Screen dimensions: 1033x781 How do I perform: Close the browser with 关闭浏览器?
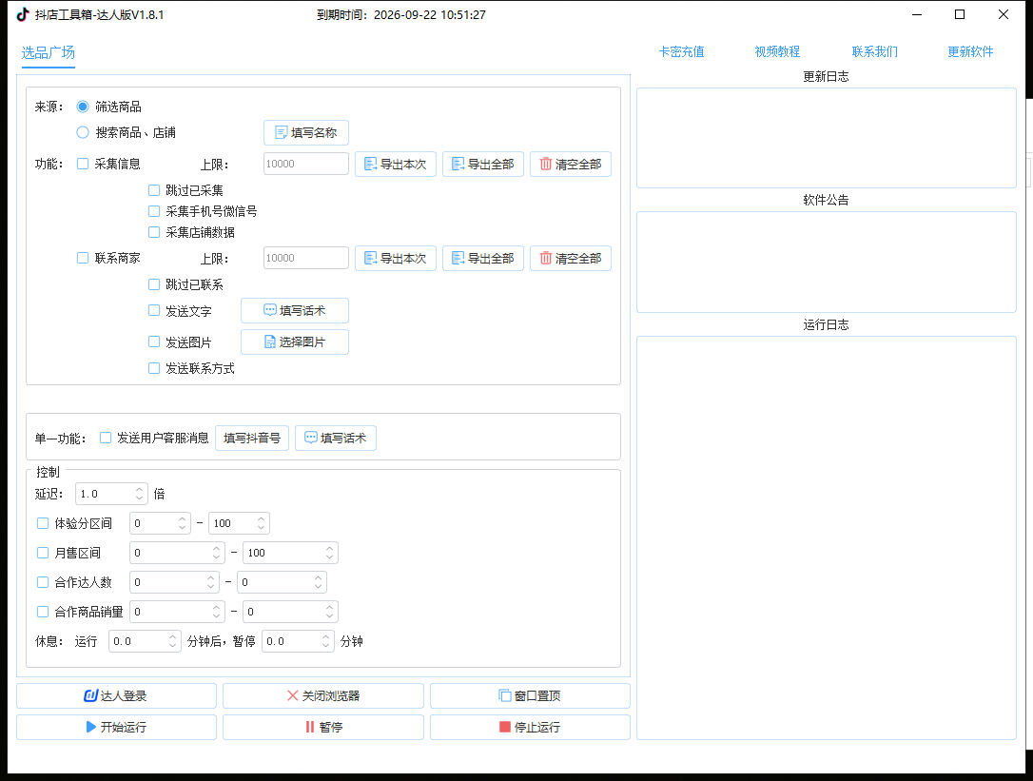click(x=322, y=695)
